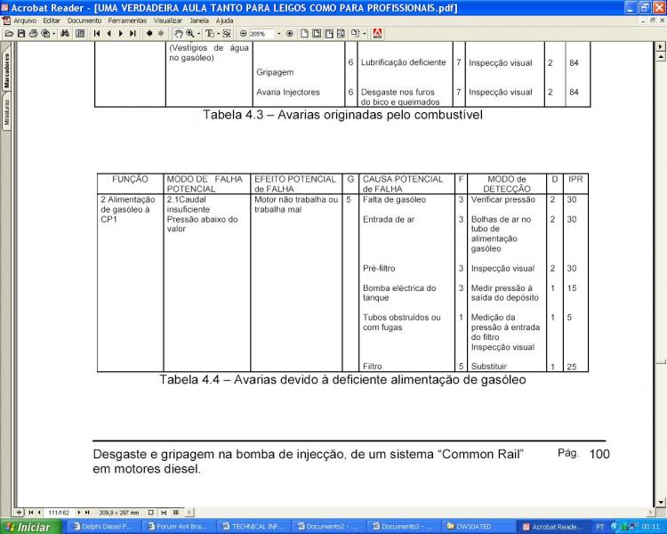Switch to Documento2 taskbar window
This screenshot has height=534, width=667.
coord(328,527)
